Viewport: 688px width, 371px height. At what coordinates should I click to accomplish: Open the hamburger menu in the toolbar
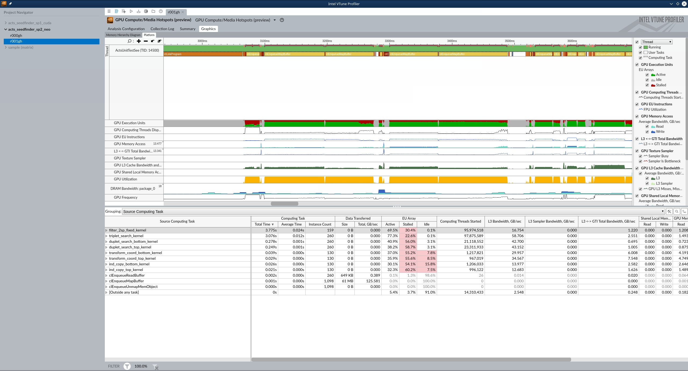[109, 11]
